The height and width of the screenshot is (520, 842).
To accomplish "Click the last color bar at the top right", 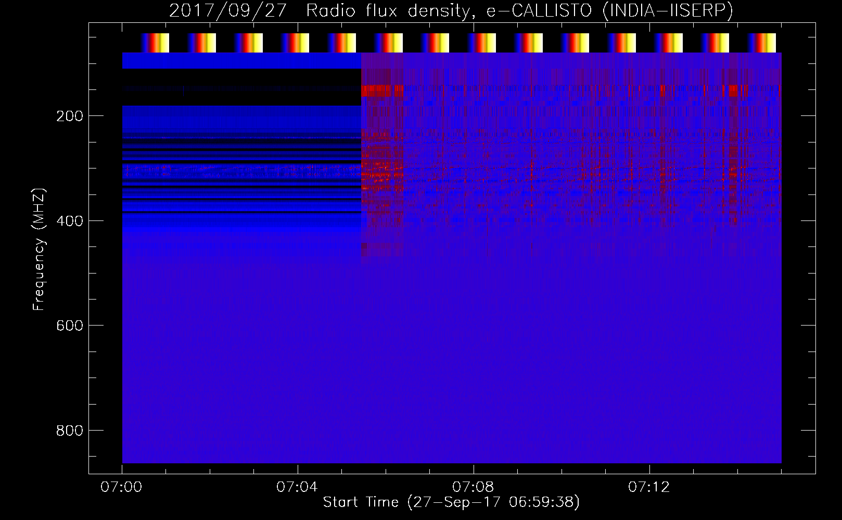I will (x=761, y=43).
